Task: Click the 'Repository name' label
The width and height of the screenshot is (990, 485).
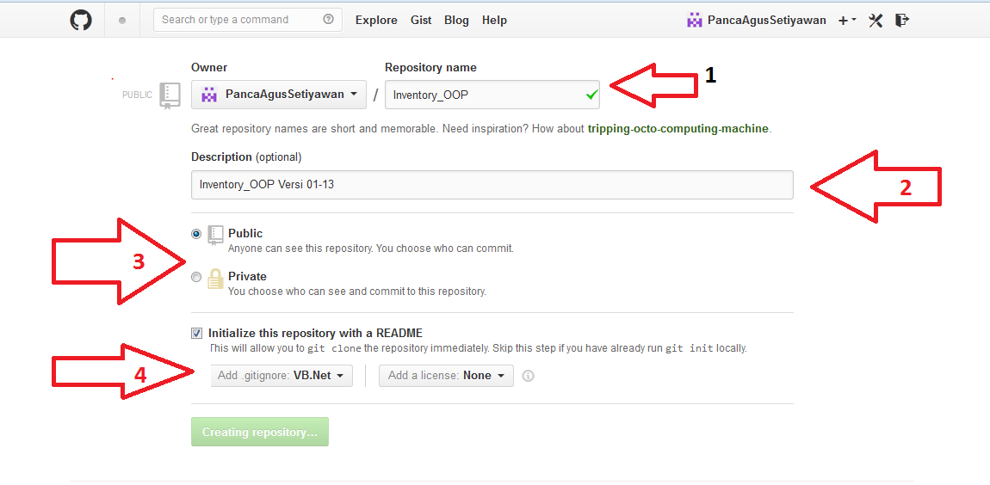Action: 430,67
